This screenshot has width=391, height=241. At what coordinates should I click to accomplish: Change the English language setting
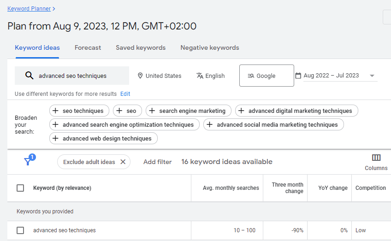(x=211, y=76)
